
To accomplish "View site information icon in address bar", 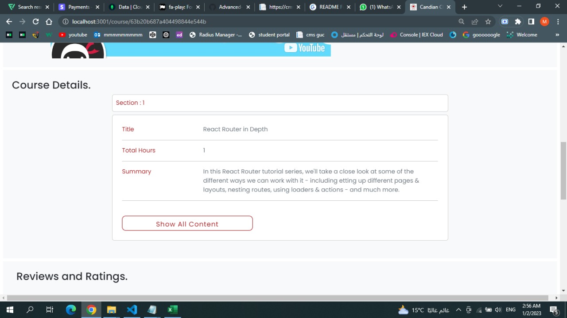I will (x=65, y=21).
